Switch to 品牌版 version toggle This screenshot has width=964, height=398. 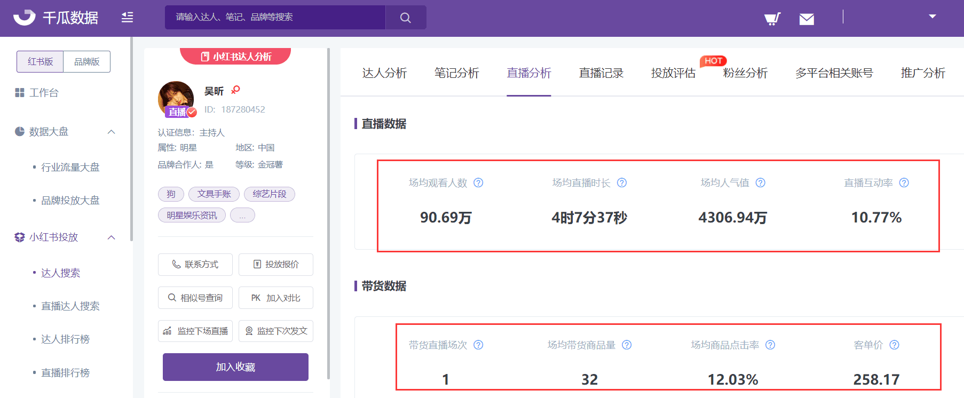pyautogui.click(x=87, y=62)
